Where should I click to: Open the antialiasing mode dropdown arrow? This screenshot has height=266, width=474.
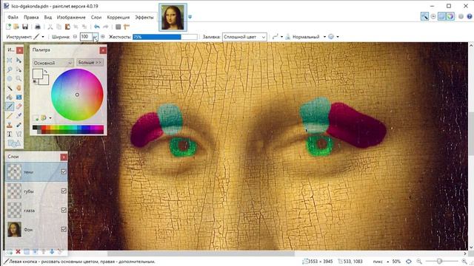point(281,37)
